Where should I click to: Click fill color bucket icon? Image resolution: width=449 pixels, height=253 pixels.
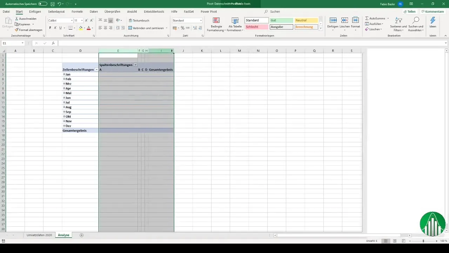(x=81, y=28)
